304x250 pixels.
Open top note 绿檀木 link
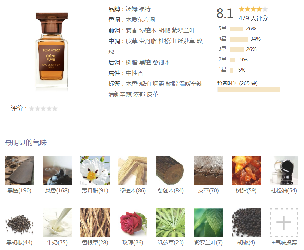click(x=148, y=30)
